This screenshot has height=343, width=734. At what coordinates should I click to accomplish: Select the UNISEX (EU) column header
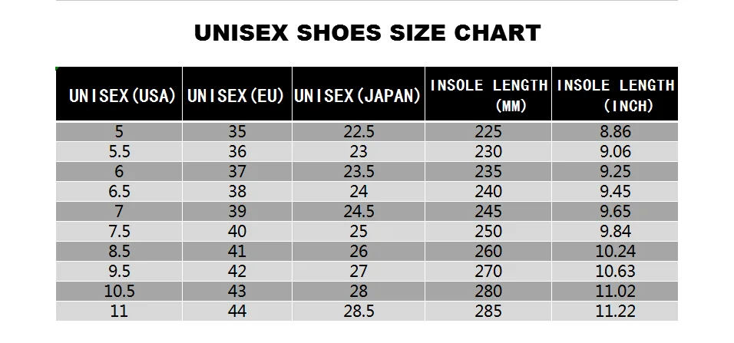[x=236, y=96]
